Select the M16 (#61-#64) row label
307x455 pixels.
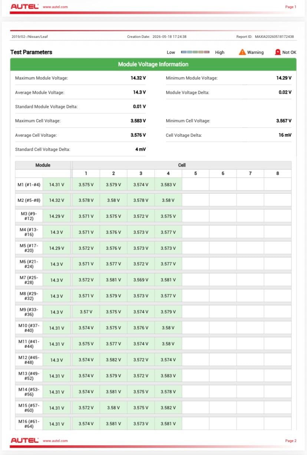click(x=29, y=424)
